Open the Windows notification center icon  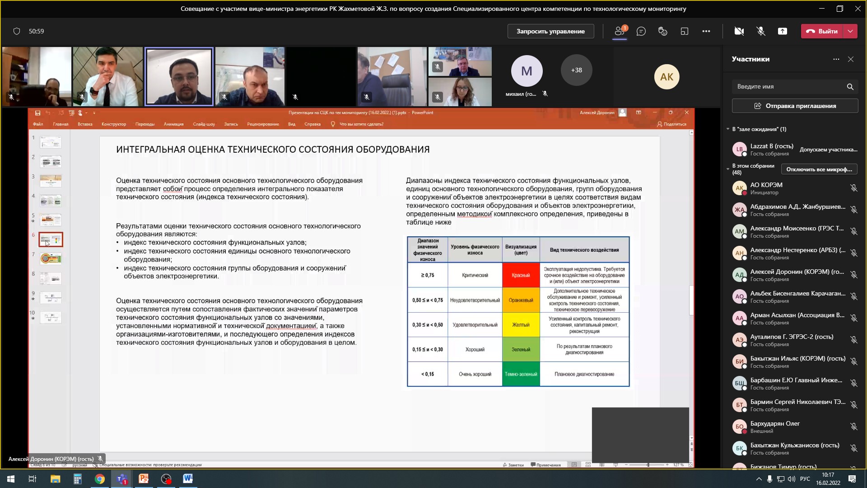[x=852, y=479]
